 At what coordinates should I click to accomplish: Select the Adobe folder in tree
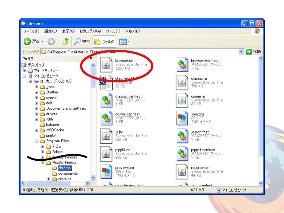pos(57,152)
